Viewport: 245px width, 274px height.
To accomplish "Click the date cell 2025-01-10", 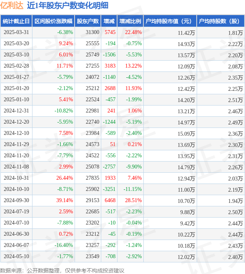I will (x=16, y=99).
